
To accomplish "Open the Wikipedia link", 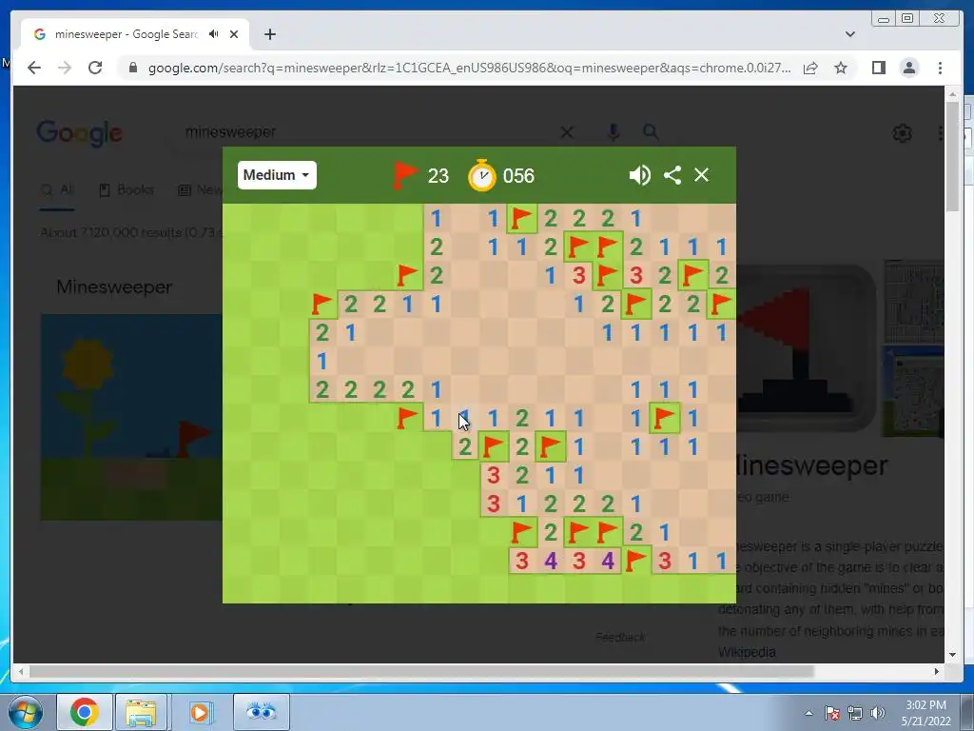I will point(747,652).
